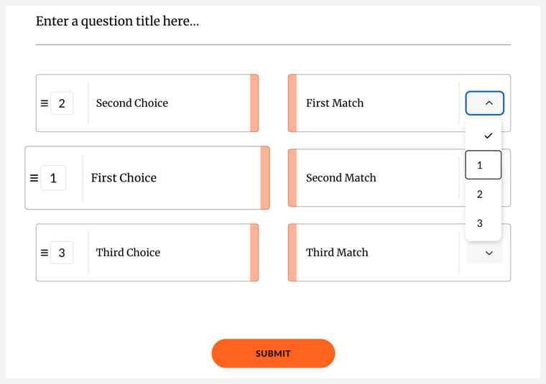Click the Third Choice card label
The image size is (546, 384).
point(128,253)
